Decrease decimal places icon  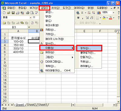(x=92, y=18)
